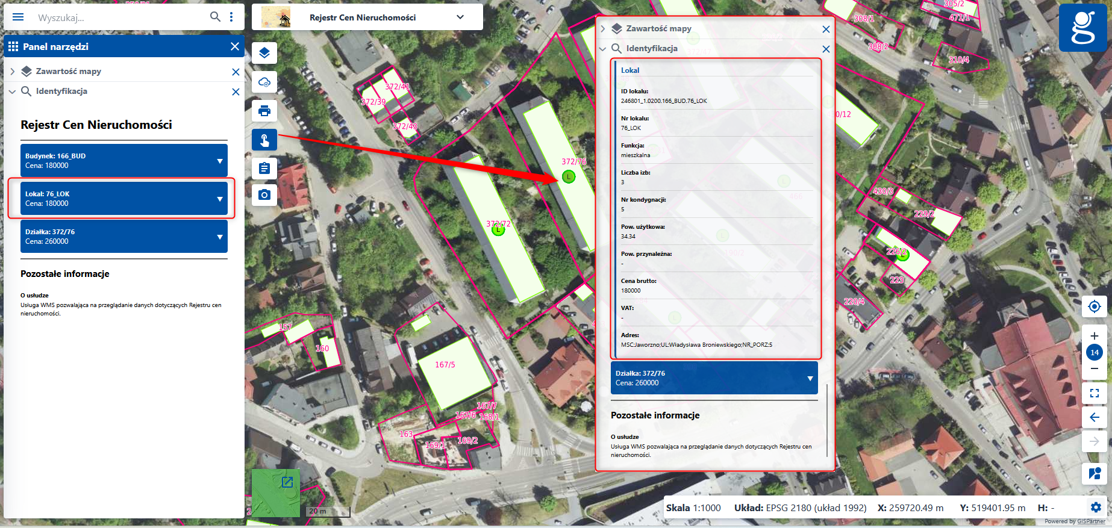Expand Zawartość mapy section in left panel
Screen dimensions: 1112x528
[x=13, y=72]
